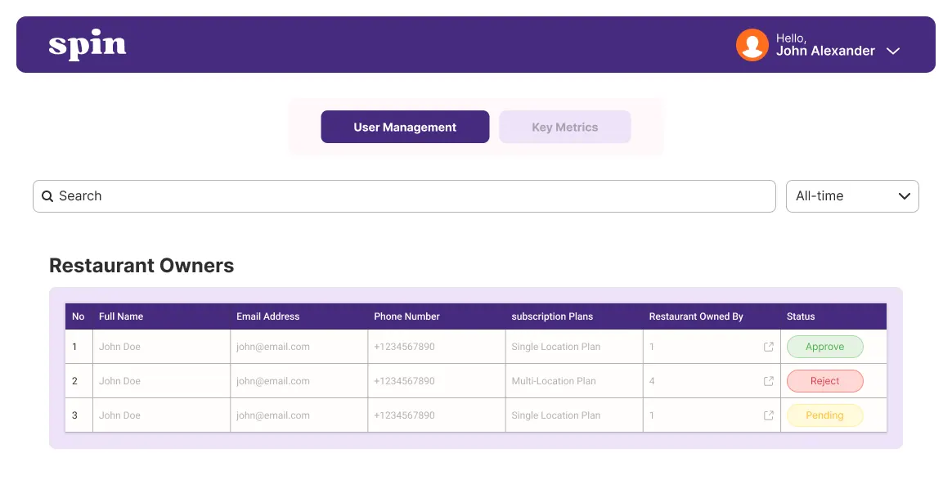952x498 pixels.
Task: Click the restaurant count 4 cell
Action: (712, 381)
